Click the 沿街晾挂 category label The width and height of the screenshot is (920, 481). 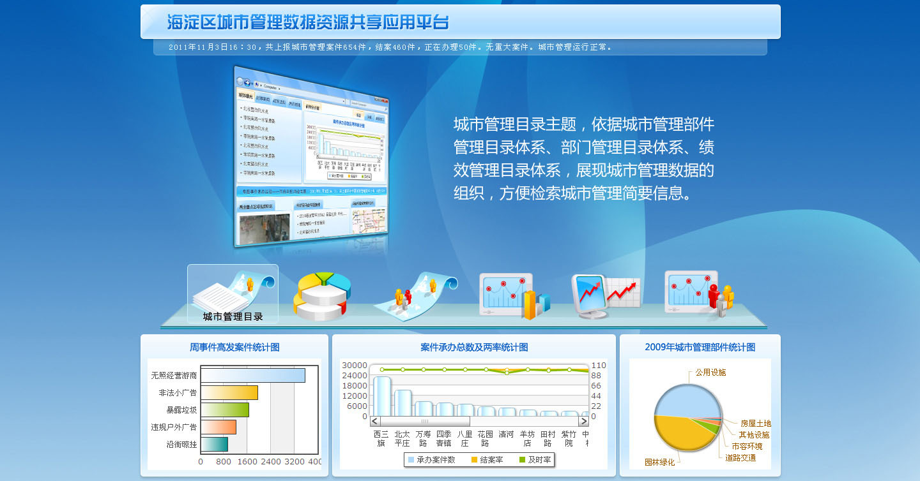[181, 445]
